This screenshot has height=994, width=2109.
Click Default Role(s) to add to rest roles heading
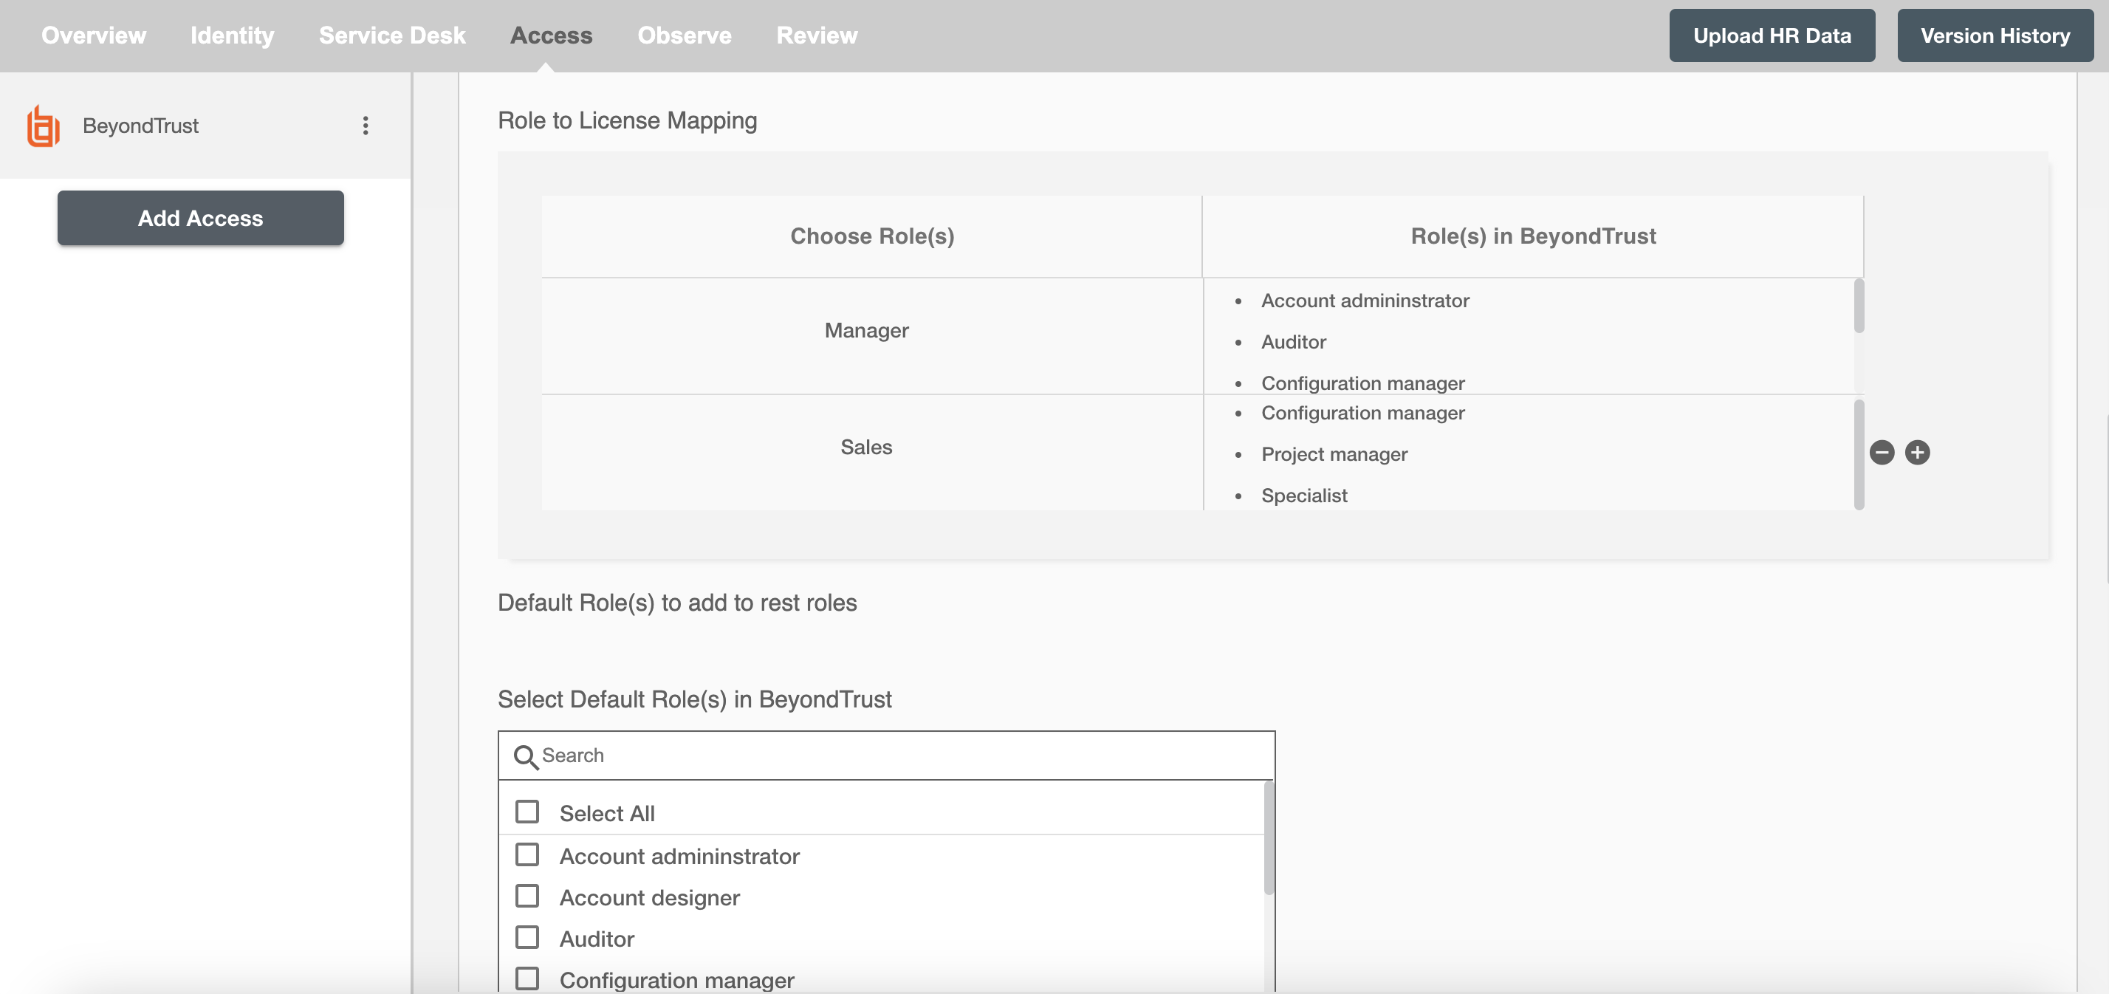[677, 603]
